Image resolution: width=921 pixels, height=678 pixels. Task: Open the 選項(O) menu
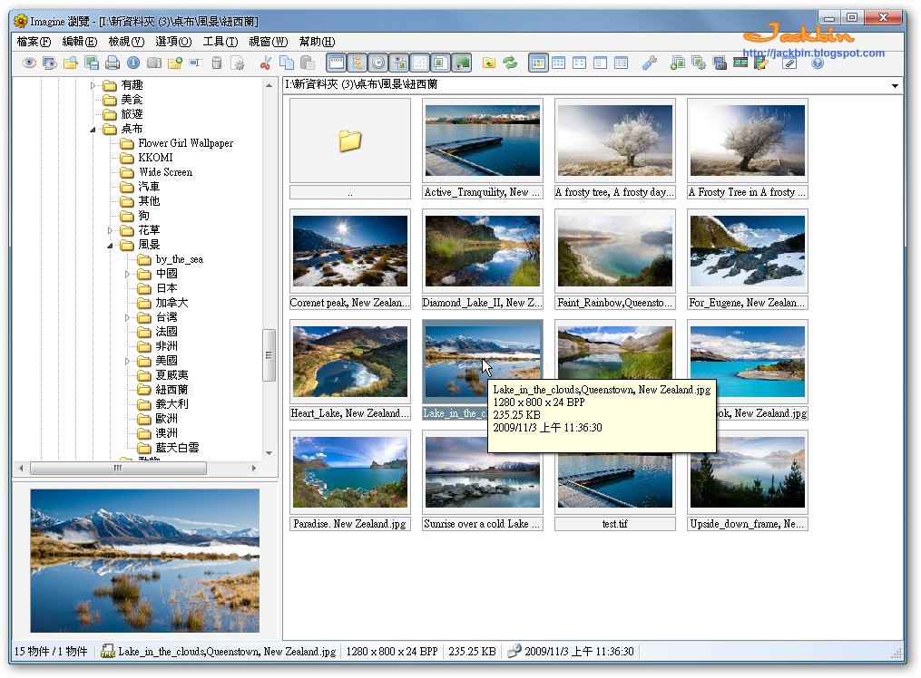[x=173, y=42]
